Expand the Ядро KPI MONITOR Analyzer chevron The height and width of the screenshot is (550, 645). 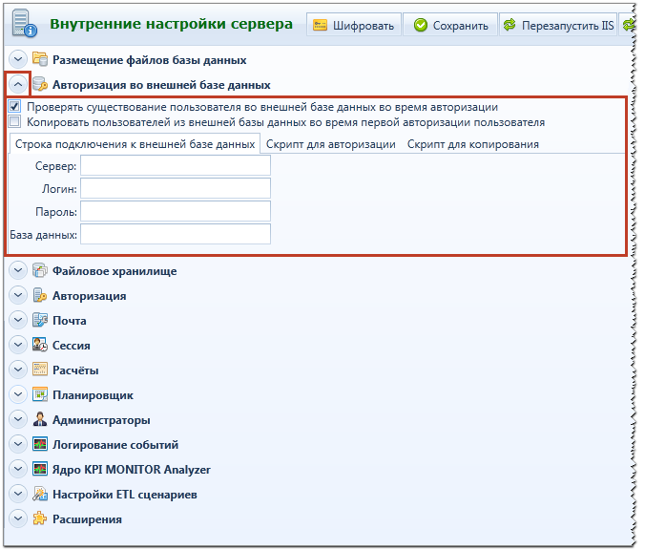pyautogui.click(x=18, y=469)
